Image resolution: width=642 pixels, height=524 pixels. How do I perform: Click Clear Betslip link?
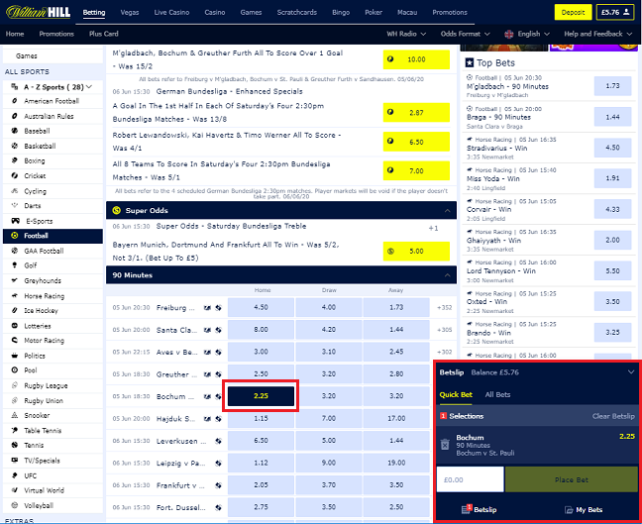[x=613, y=416]
